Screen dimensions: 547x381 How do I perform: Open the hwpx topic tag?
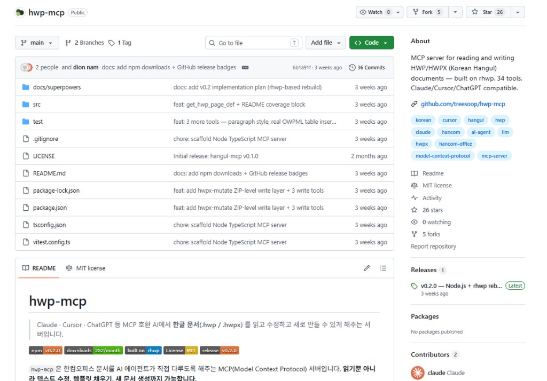click(x=422, y=144)
